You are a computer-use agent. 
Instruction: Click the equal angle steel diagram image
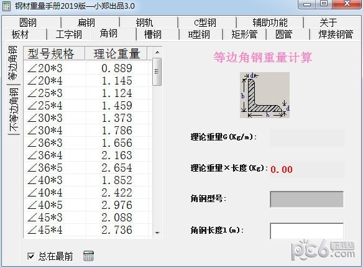[265, 95]
